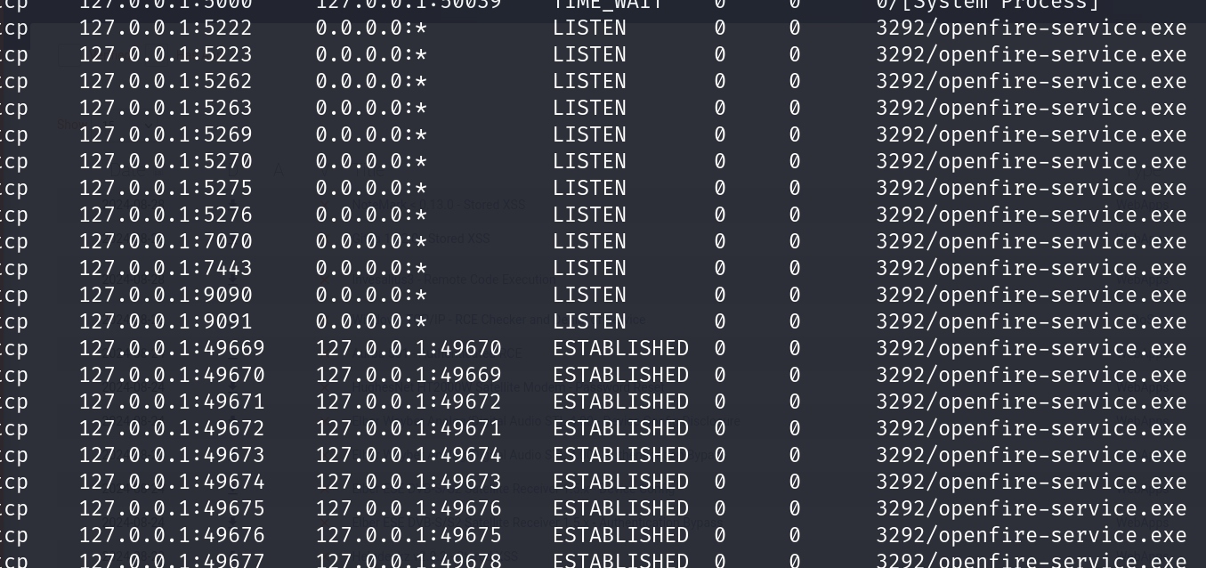Select local address 127.0.0.1:5263
The height and width of the screenshot is (568, 1206).
[166, 108]
